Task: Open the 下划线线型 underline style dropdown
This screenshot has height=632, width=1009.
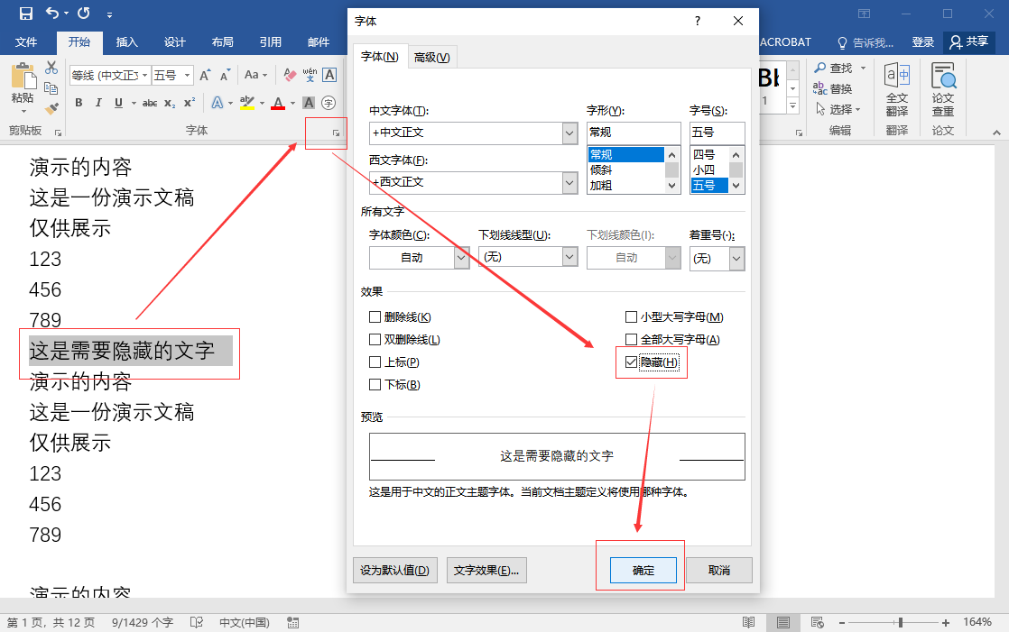Action: coord(569,257)
